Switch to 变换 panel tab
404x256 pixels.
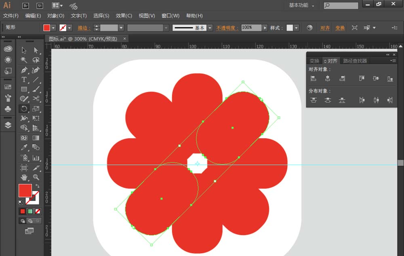click(x=314, y=61)
